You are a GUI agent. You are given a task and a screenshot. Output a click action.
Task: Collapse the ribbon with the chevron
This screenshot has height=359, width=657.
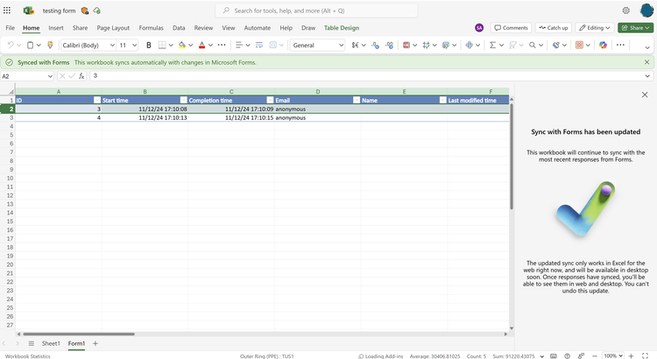click(647, 47)
